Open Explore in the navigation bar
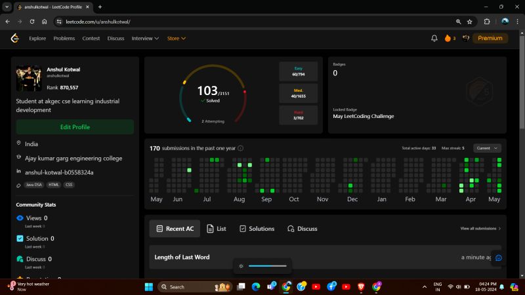 click(37, 39)
